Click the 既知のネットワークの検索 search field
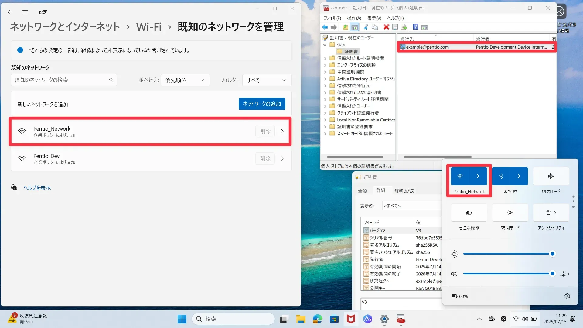 [x=61, y=80]
